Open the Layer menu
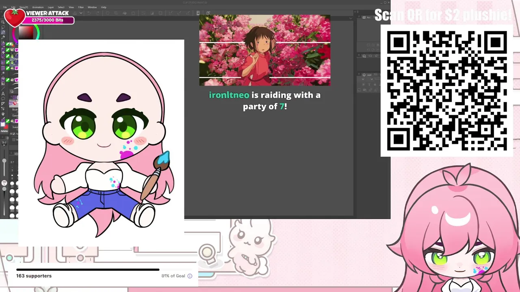This screenshot has height=292, width=520. pos(51,7)
